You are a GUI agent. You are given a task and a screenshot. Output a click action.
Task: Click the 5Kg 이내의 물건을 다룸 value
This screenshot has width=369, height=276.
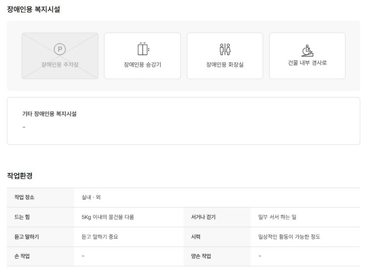point(108,217)
